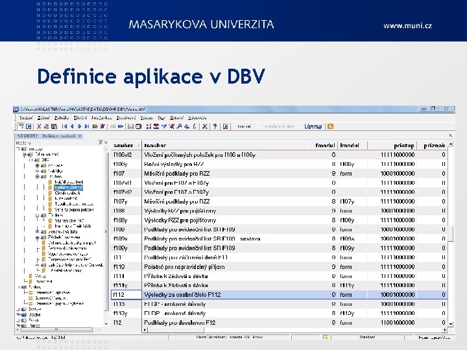Click the picture icon right of help
The height and width of the screenshot is (350, 467).
(226, 126)
